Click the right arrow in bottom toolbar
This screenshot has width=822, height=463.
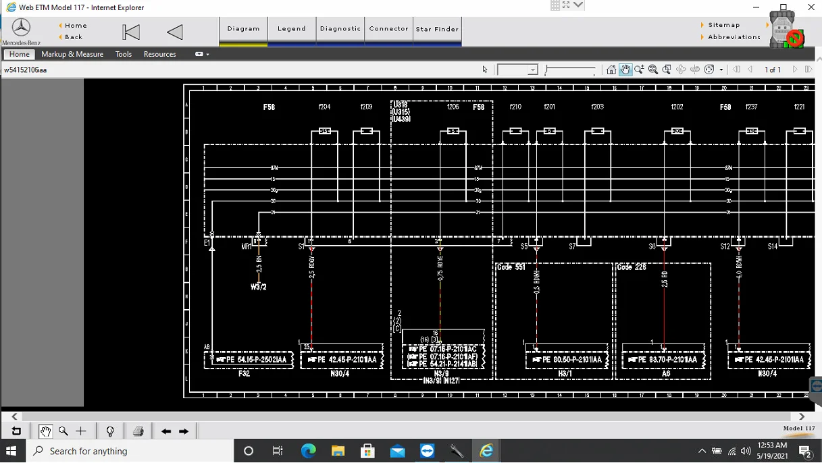tap(184, 431)
